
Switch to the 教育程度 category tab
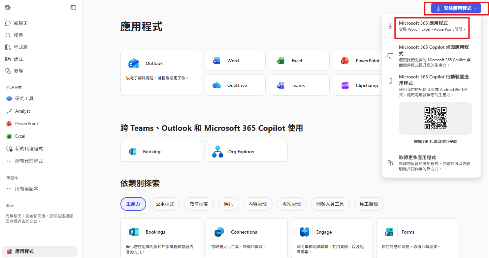pyautogui.click(x=199, y=204)
